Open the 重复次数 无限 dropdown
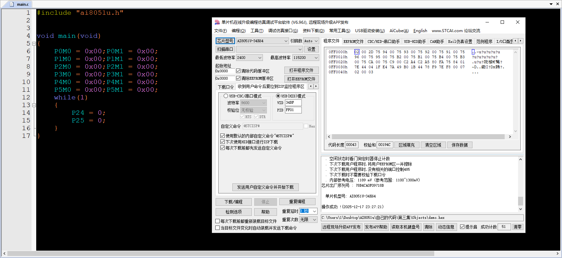Screen dimensions: 562x258 click(x=314, y=220)
